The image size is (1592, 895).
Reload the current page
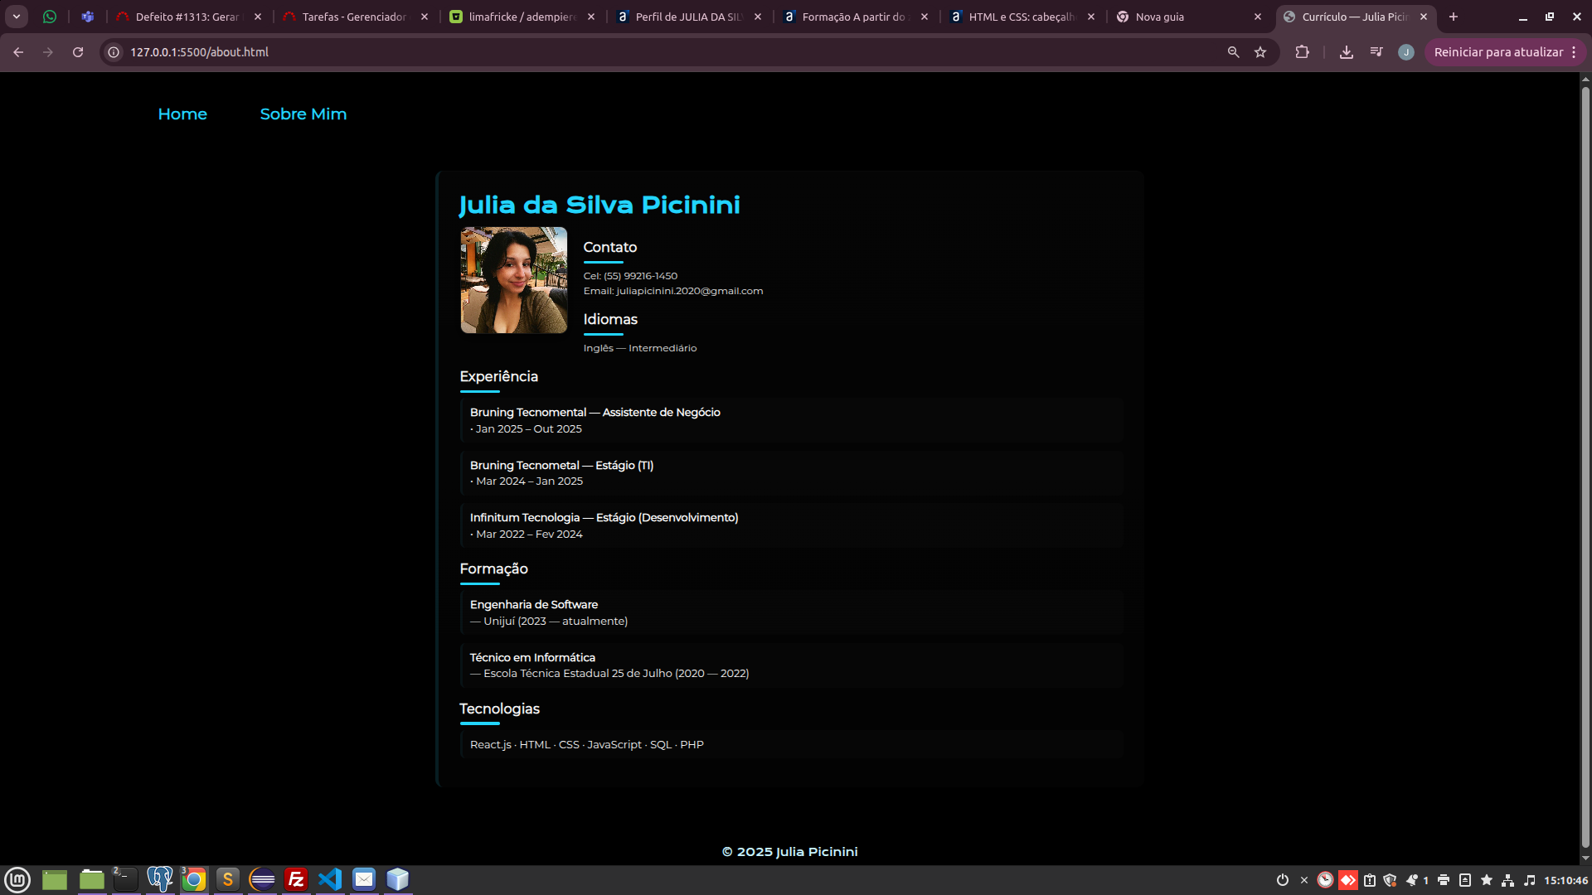pyautogui.click(x=78, y=52)
